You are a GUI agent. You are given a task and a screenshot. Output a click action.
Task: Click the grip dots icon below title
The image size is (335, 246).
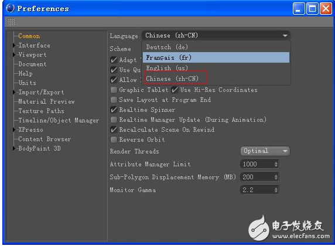(x=11, y=22)
